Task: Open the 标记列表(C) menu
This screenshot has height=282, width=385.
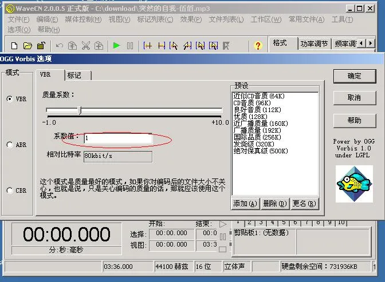Action: pos(155,19)
